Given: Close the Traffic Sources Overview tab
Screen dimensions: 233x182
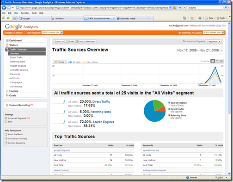Looking at the screenshot, I should coord(114,19).
